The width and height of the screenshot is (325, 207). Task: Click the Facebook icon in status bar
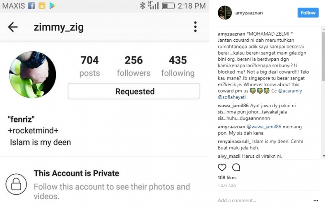[x=31, y=6]
